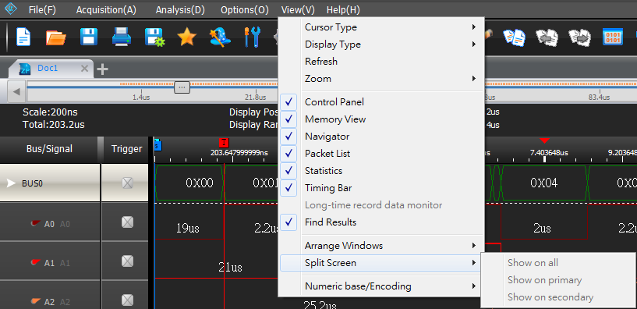
Task: Click the blue documents copy icon
Action: (x=514, y=37)
